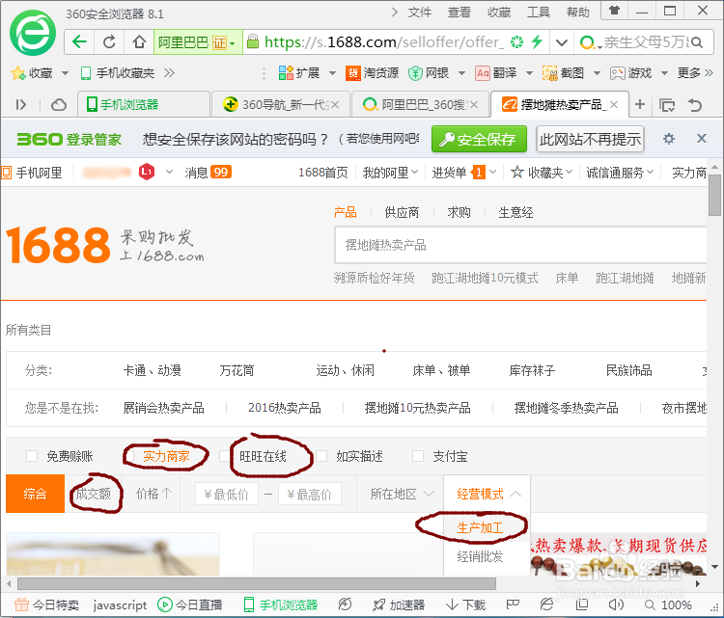This screenshot has width=724, height=618.
Task: Click the 加速器 accelerator icon
Action: 378,605
